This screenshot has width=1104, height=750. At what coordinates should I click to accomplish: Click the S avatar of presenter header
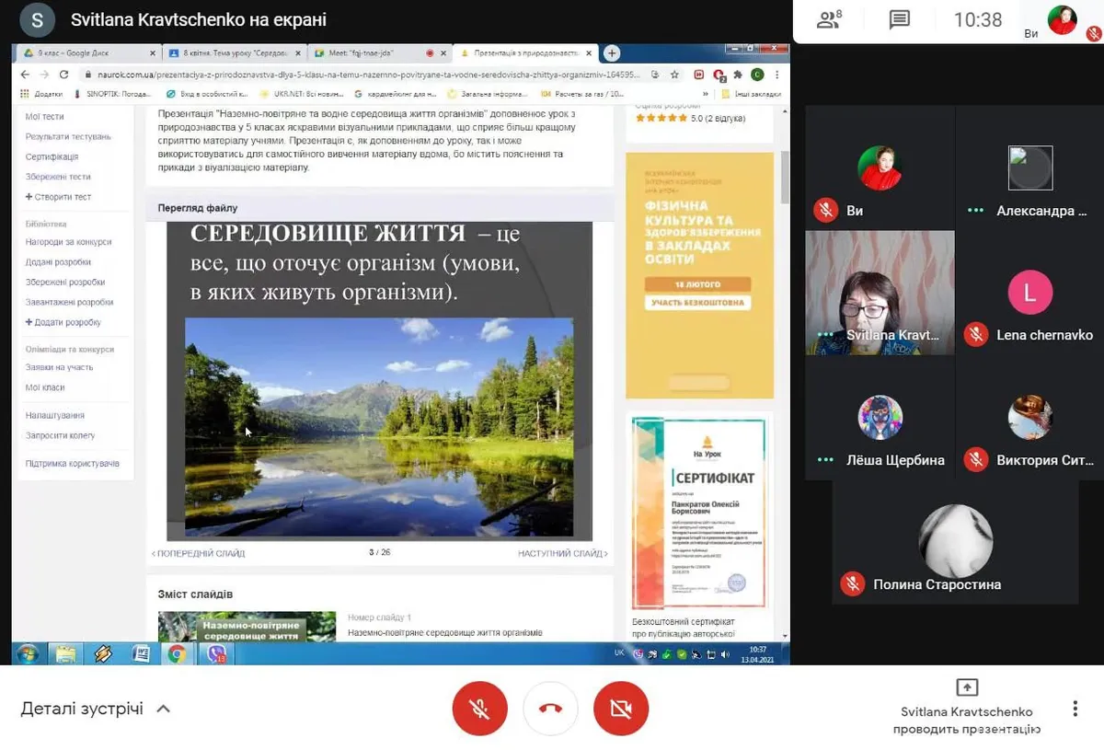click(x=37, y=19)
